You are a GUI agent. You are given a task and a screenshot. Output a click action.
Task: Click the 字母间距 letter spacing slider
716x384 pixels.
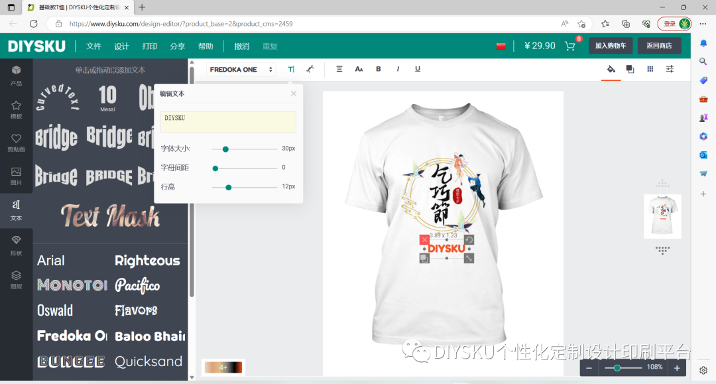click(245, 168)
